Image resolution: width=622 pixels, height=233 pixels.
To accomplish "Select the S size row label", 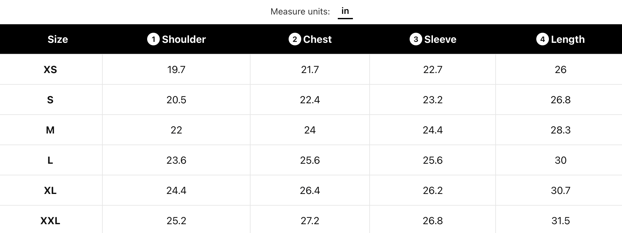I will click(50, 100).
